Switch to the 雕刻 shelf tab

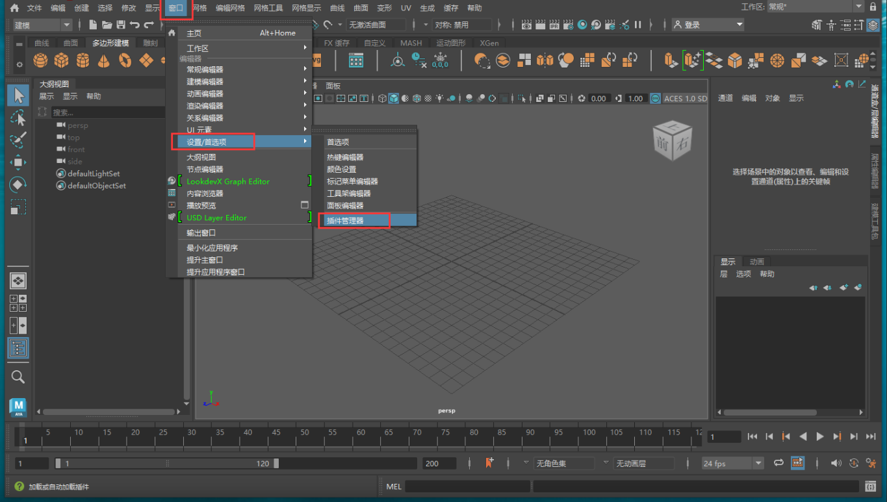point(150,43)
